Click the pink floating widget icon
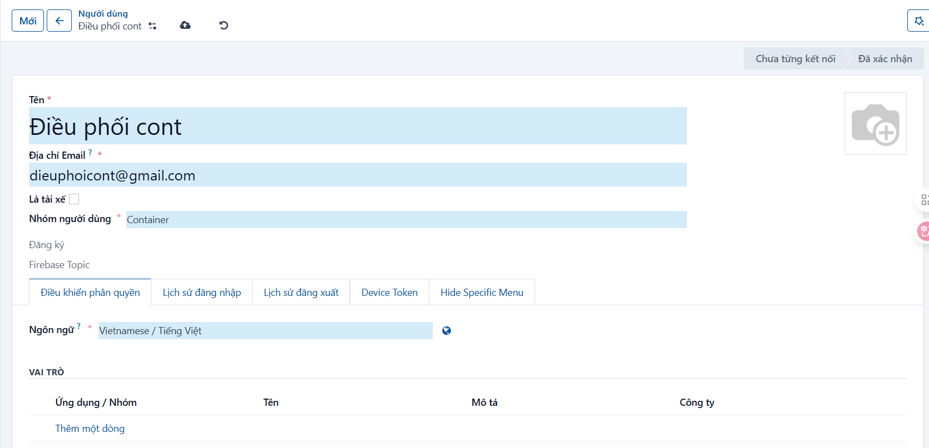 pyautogui.click(x=923, y=230)
